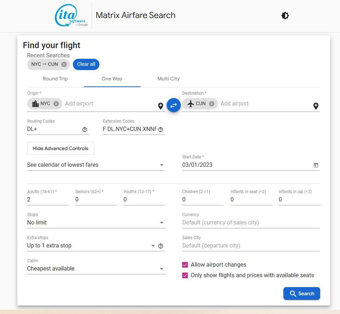Click the Search button

coord(302,293)
